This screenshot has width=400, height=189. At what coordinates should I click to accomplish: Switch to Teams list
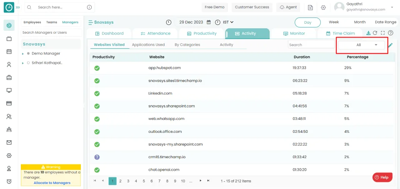52,22
